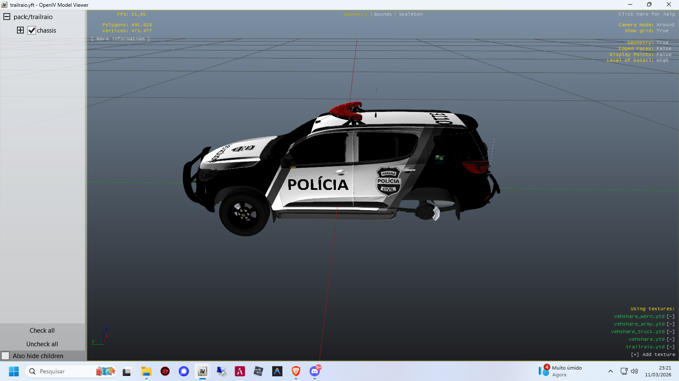Click the FPS counter readout
Viewport: 679px width, 381px height.
point(131,14)
